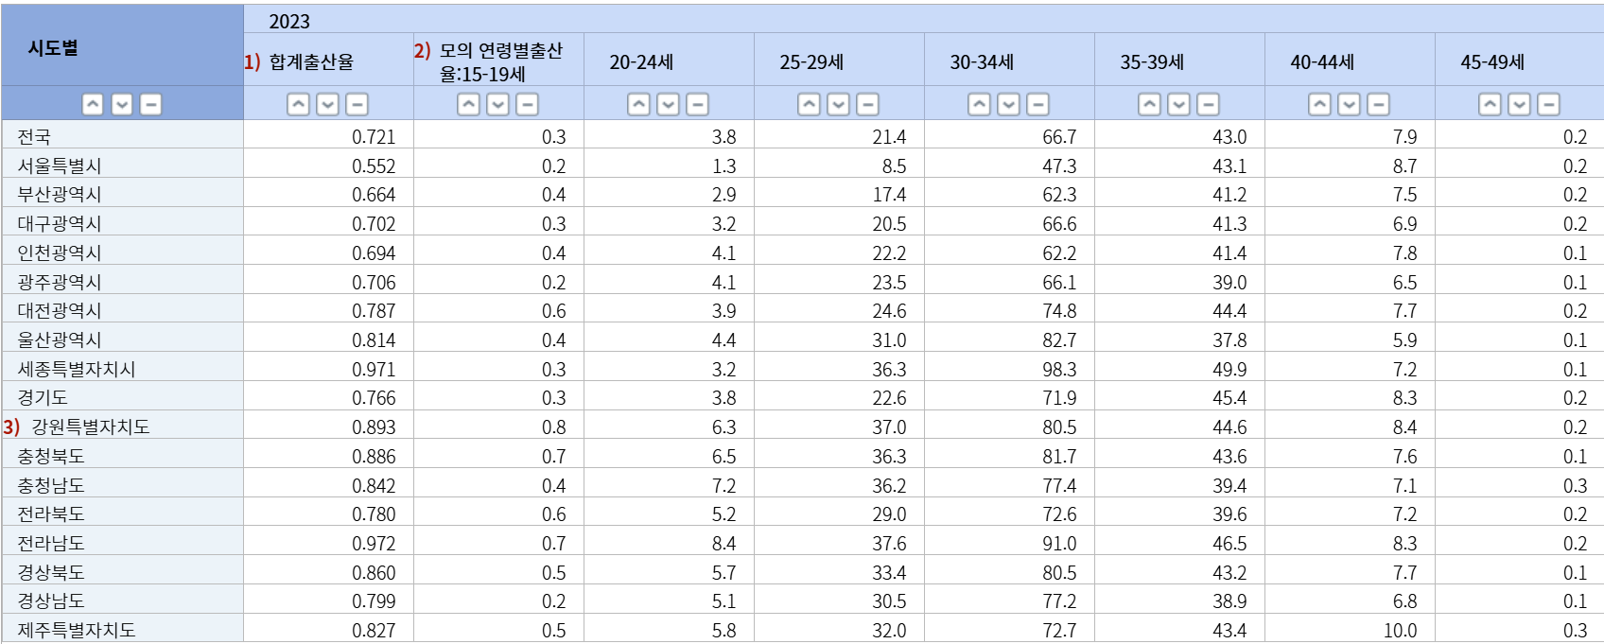Screen dimensions: 1604x644
Task: Sort 35-39세 column ascending
Action: pyautogui.click(x=1150, y=104)
